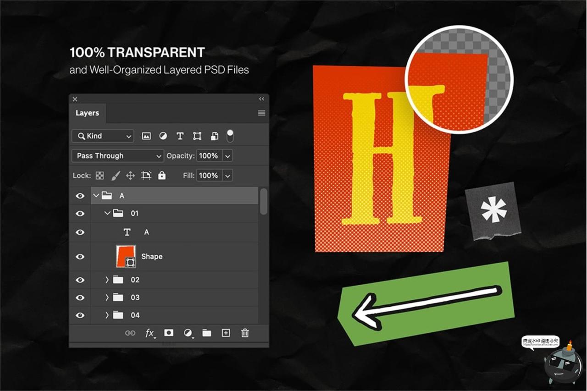Screen dimensions: 587x391
Task: Collapse the 01 folder group
Action: point(107,213)
